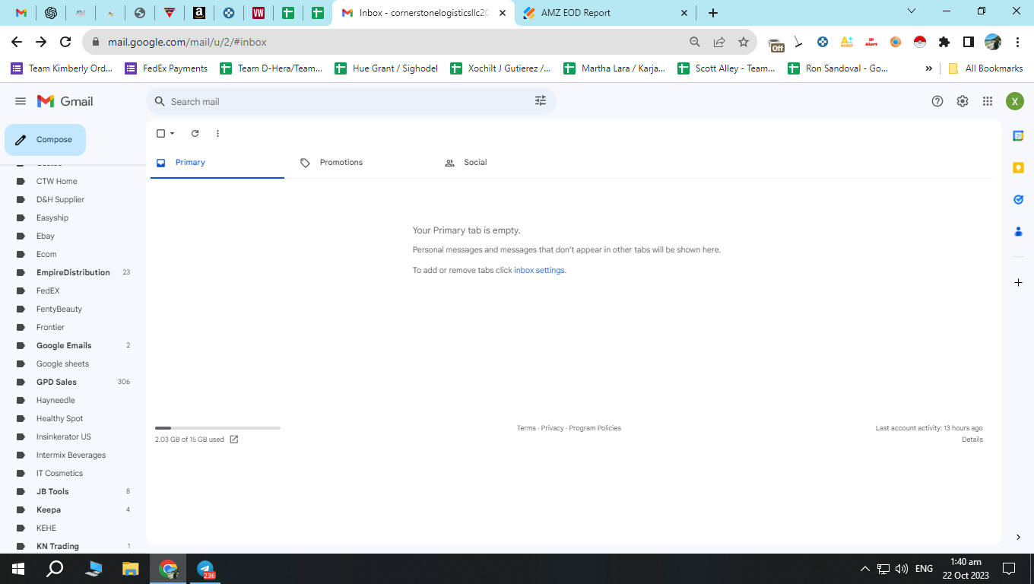Open the inbox settings link
The height and width of the screenshot is (584, 1034).
539,270
